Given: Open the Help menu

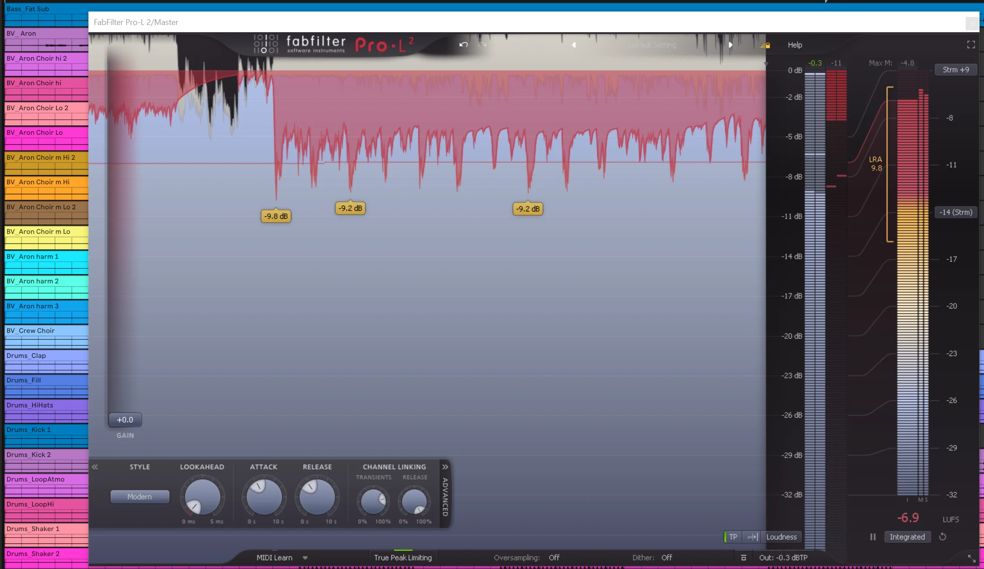Looking at the screenshot, I should pyautogui.click(x=795, y=45).
